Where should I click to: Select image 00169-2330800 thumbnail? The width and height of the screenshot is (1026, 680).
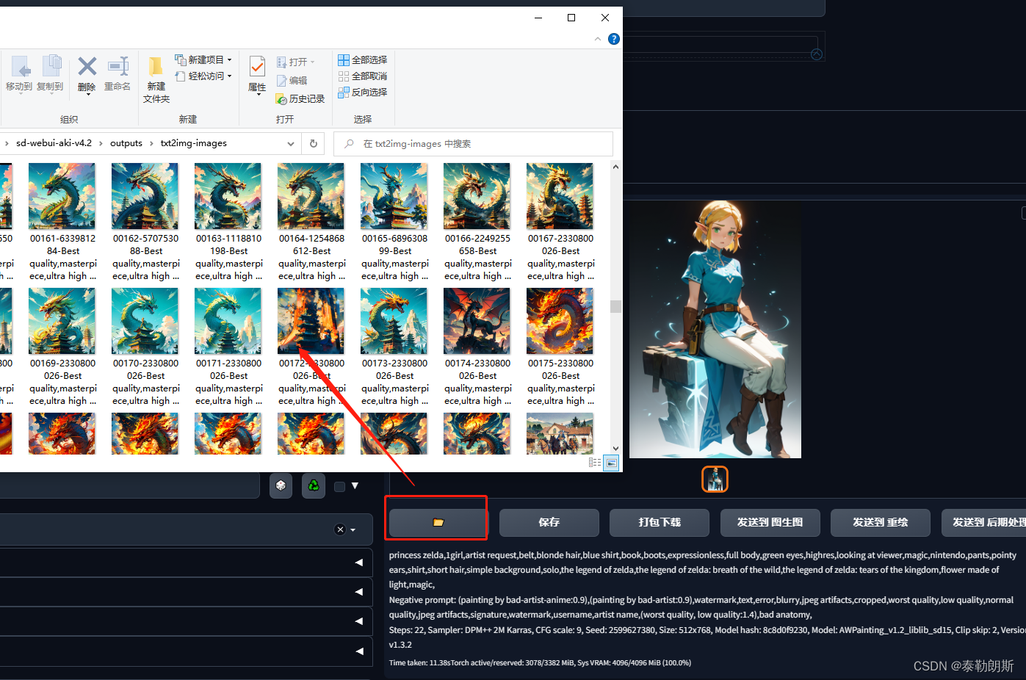coord(62,321)
